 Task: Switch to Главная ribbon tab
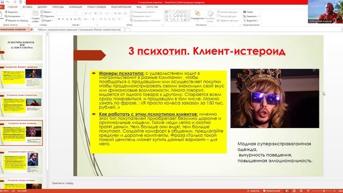tap(12, 7)
